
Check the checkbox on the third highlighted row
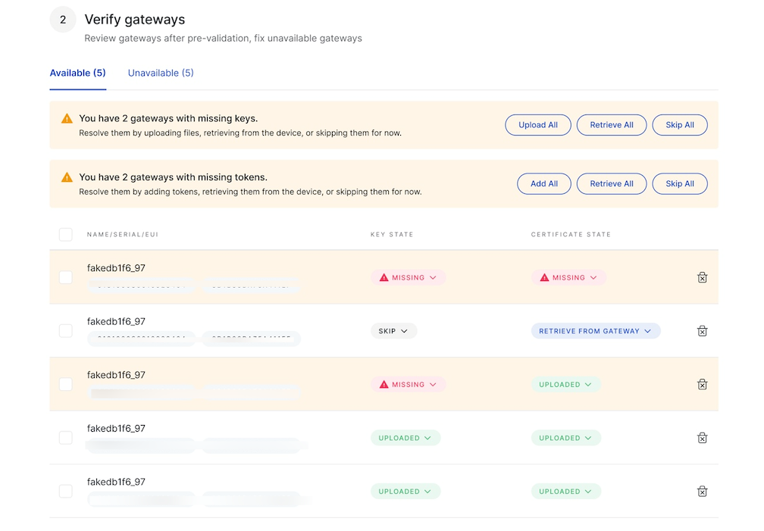tap(65, 384)
